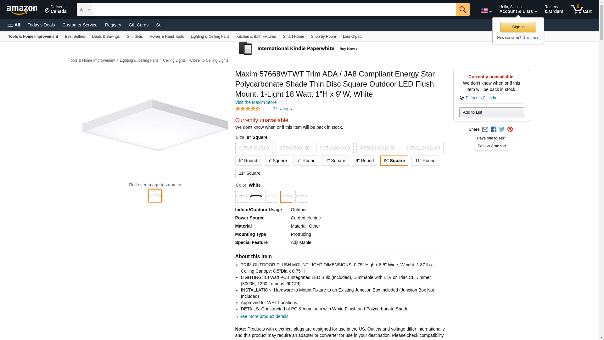Select the 5" Round size option

pos(248,161)
